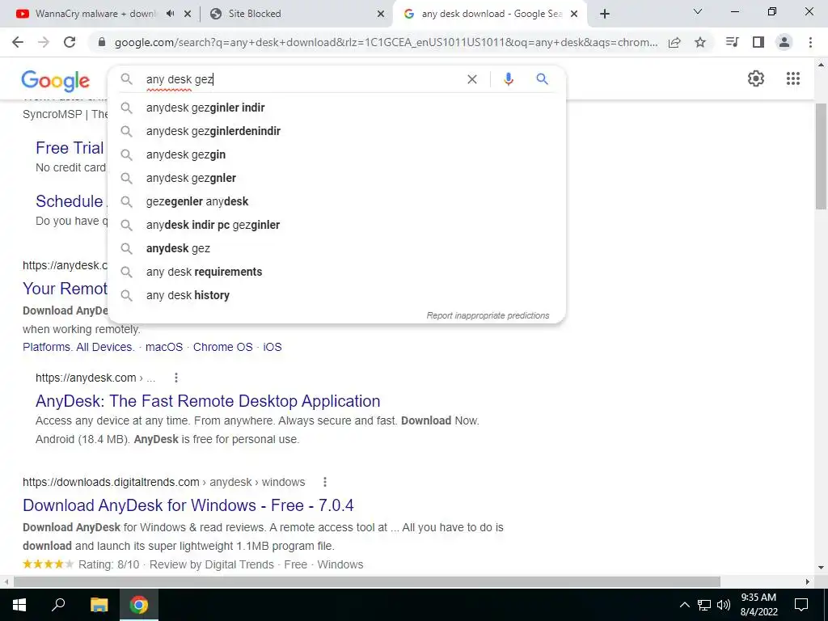Open the Google apps grid

coord(793,78)
